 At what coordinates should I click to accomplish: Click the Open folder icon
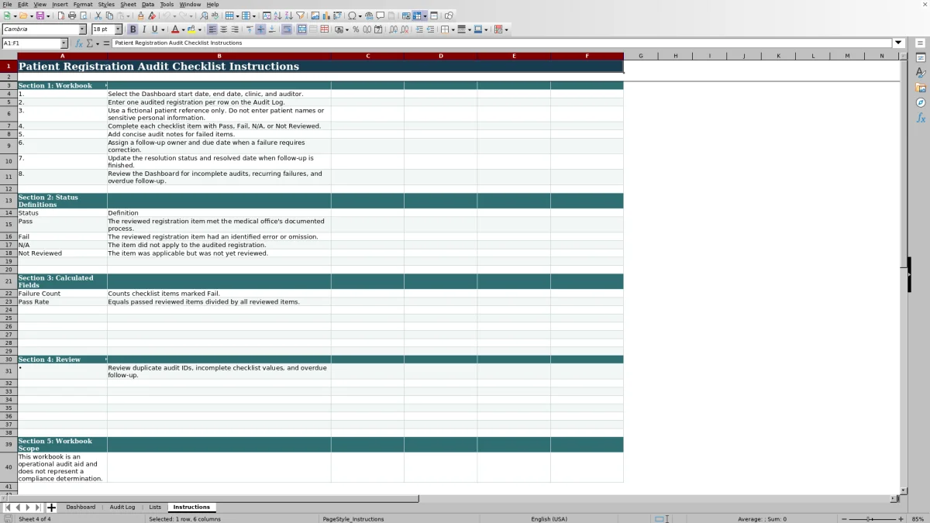pos(23,15)
